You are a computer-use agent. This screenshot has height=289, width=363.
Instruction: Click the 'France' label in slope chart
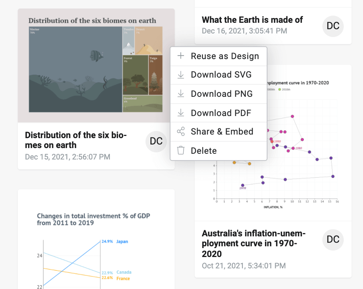click(x=123, y=278)
